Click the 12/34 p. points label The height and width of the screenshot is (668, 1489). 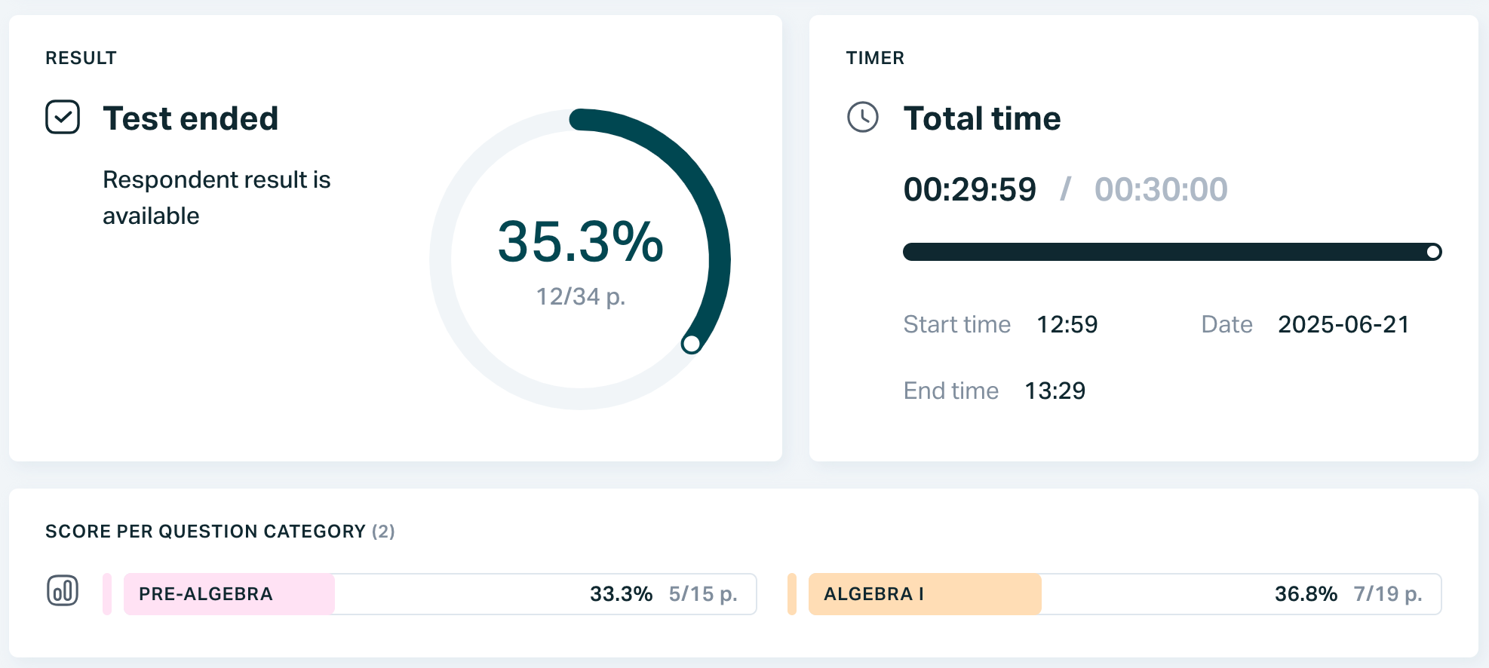pos(580,296)
